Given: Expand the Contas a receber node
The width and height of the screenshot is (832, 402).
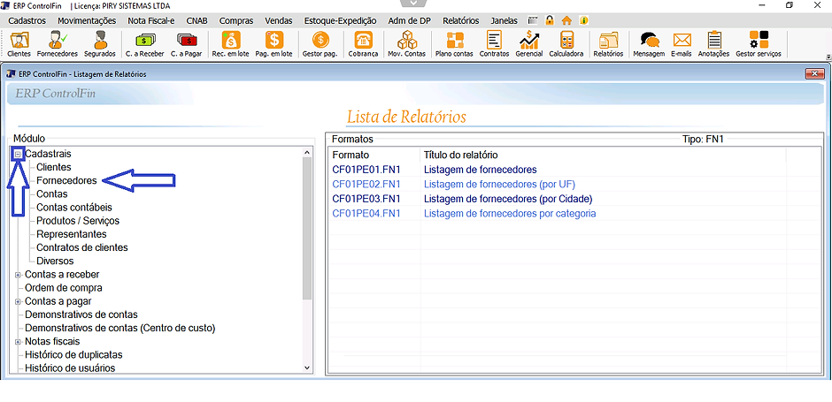Looking at the screenshot, I should pos(18,275).
